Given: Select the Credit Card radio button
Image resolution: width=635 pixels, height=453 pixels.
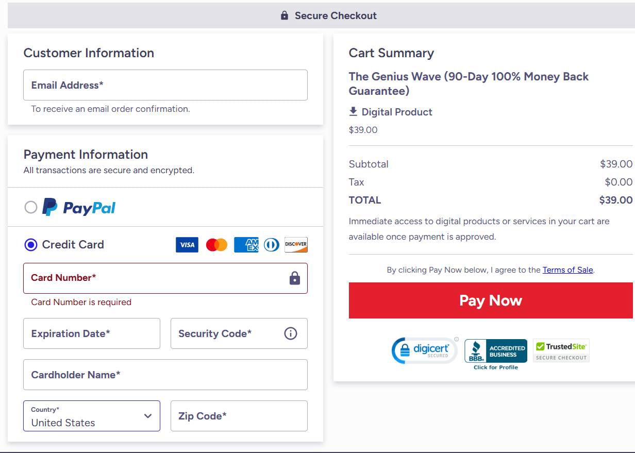Looking at the screenshot, I should coord(31,245).
